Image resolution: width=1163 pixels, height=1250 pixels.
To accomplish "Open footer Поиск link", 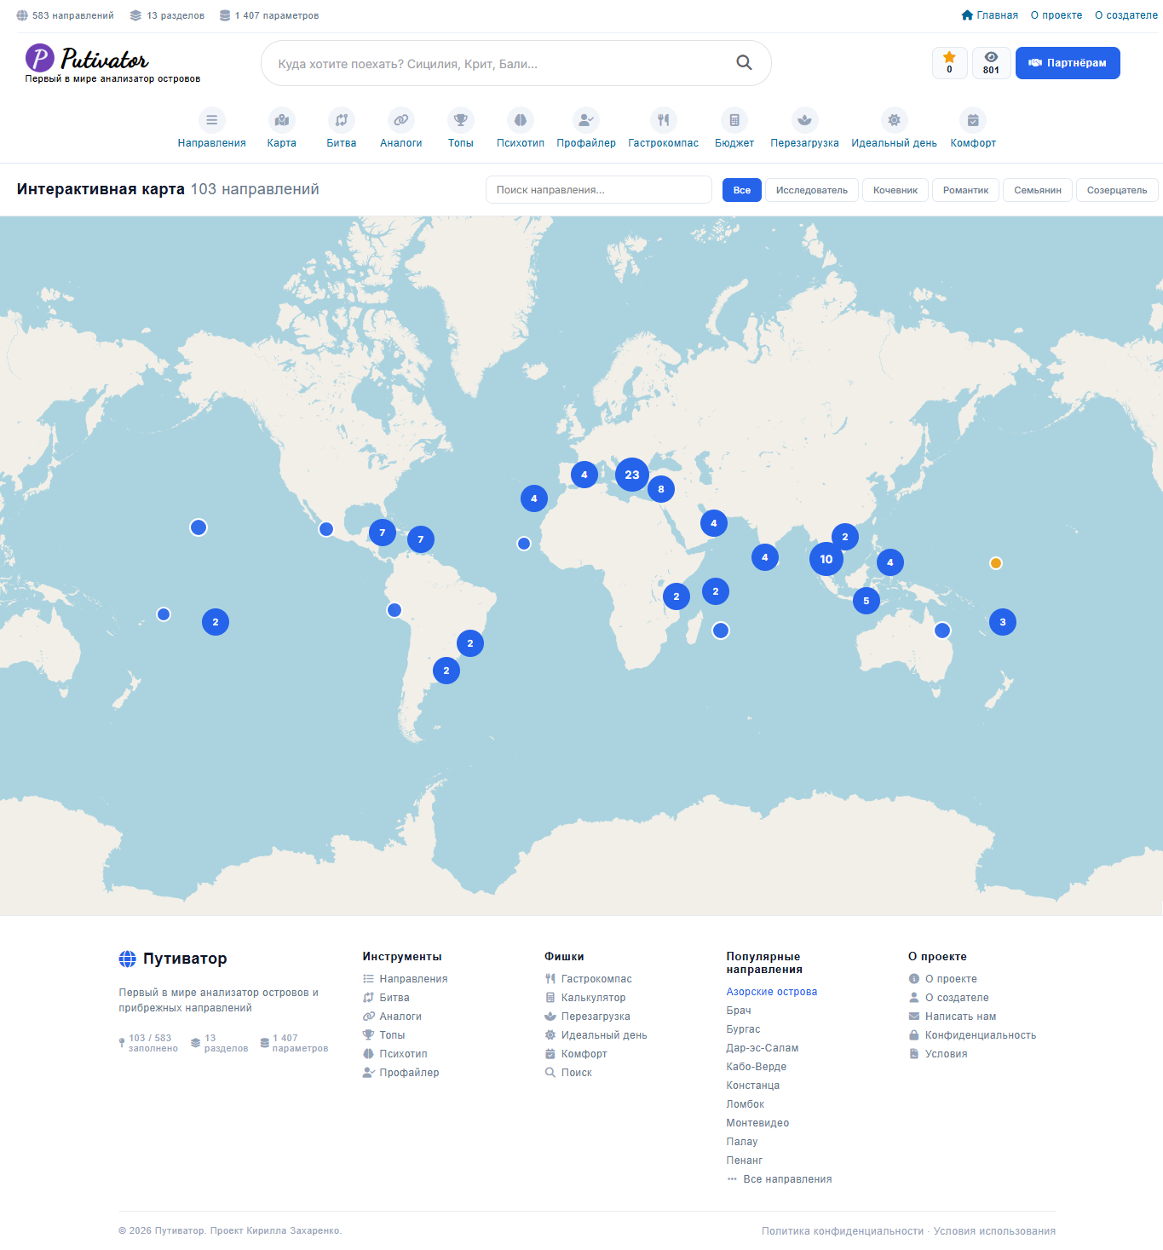I will [568, 1073].
